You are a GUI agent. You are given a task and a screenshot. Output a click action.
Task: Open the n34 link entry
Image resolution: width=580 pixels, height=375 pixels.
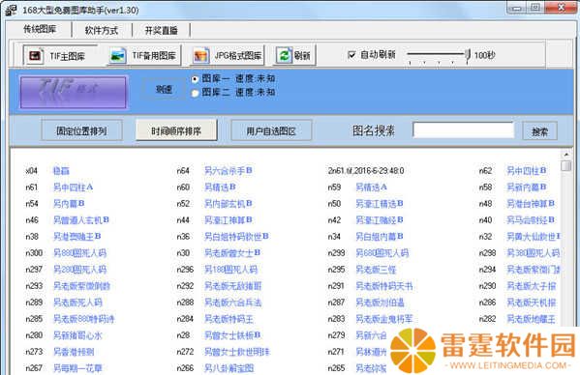(380, 236)
